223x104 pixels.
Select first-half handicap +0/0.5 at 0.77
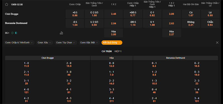click(133, 14)
